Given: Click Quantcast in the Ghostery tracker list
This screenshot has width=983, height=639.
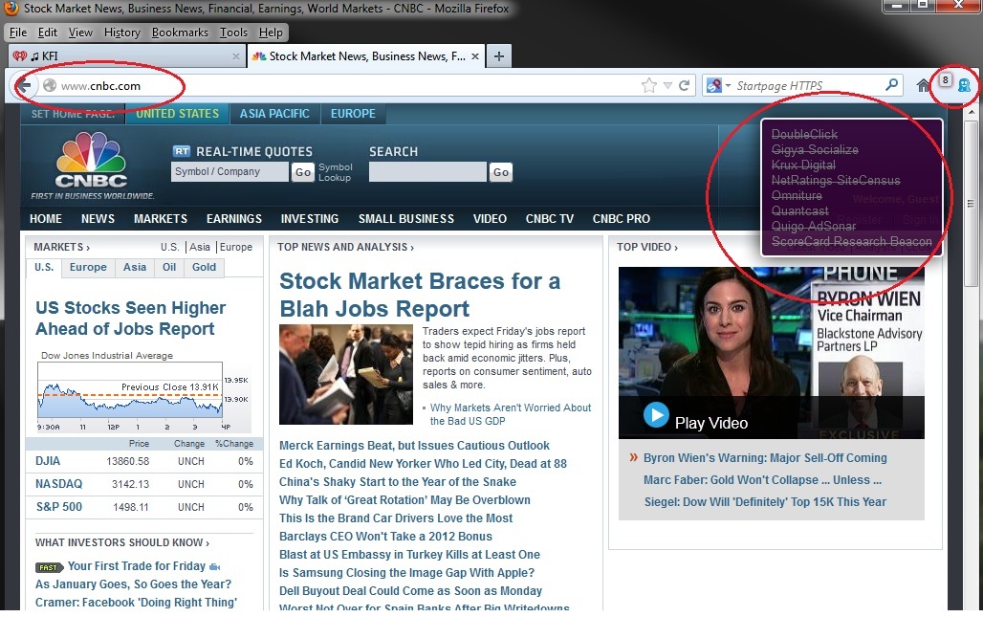Looking at the screenshot, I should pos(800,210).
